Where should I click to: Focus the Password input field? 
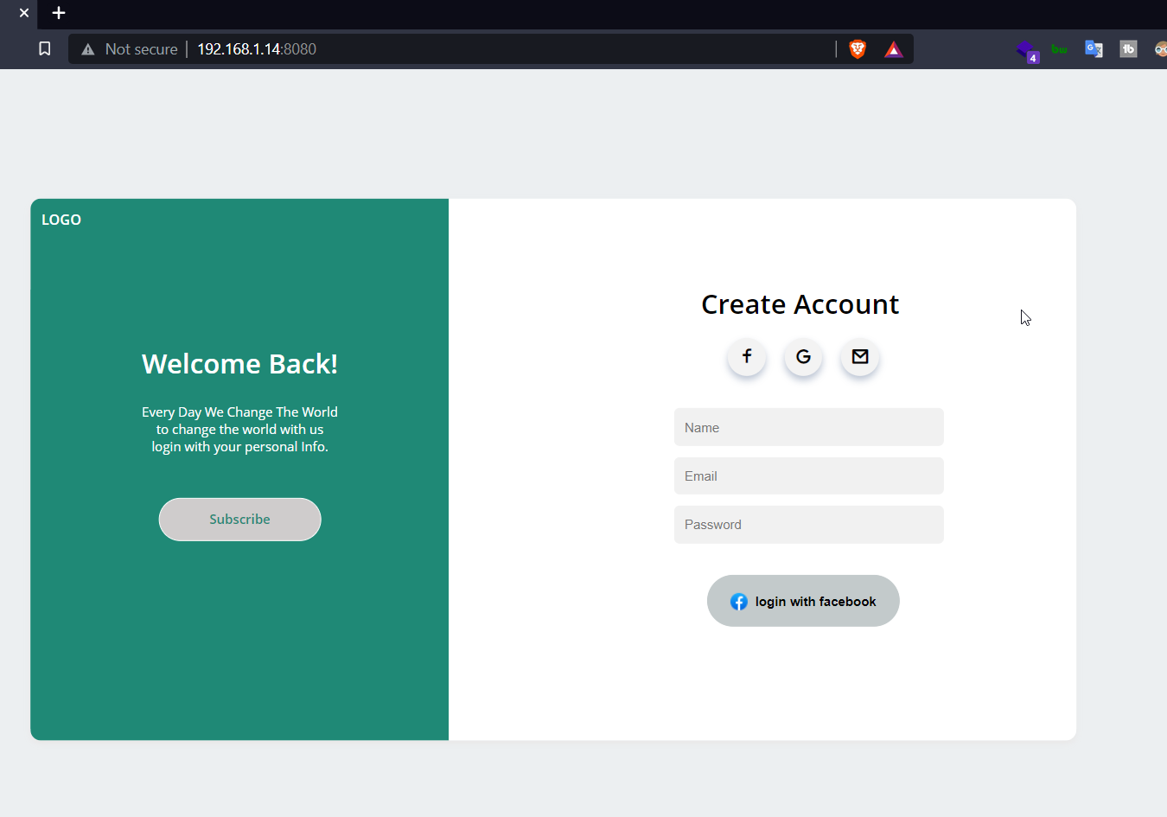tap(808, 525)
